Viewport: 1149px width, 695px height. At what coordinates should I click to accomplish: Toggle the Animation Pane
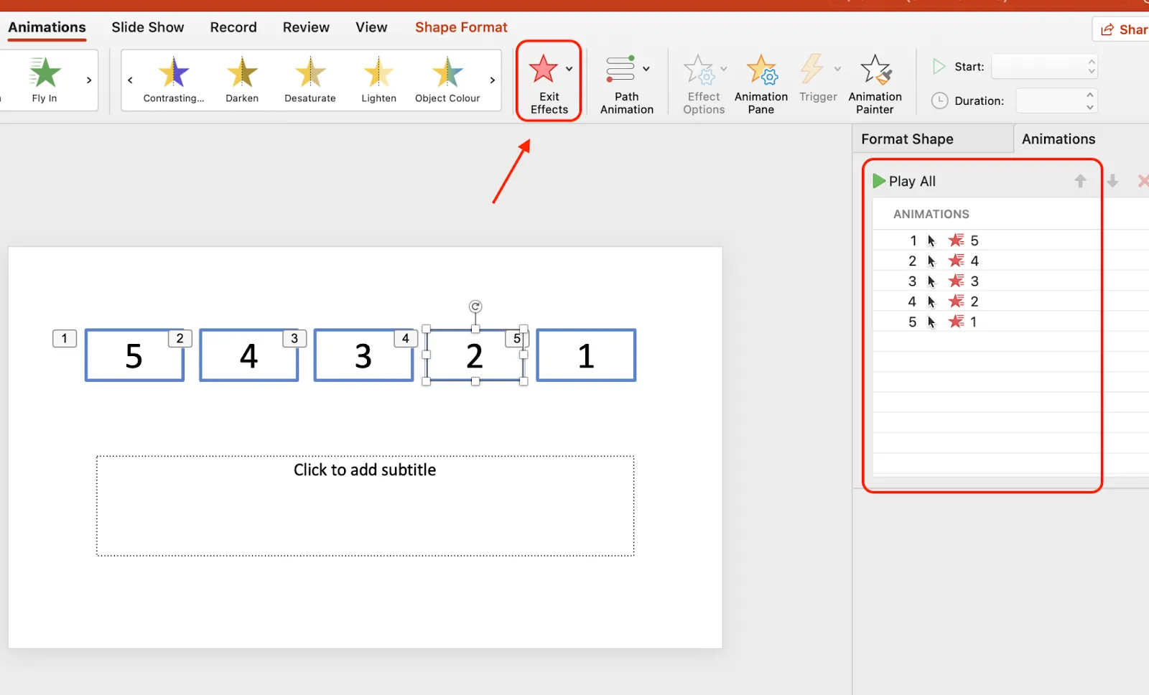pyautogui.click(x=761, y=84)
